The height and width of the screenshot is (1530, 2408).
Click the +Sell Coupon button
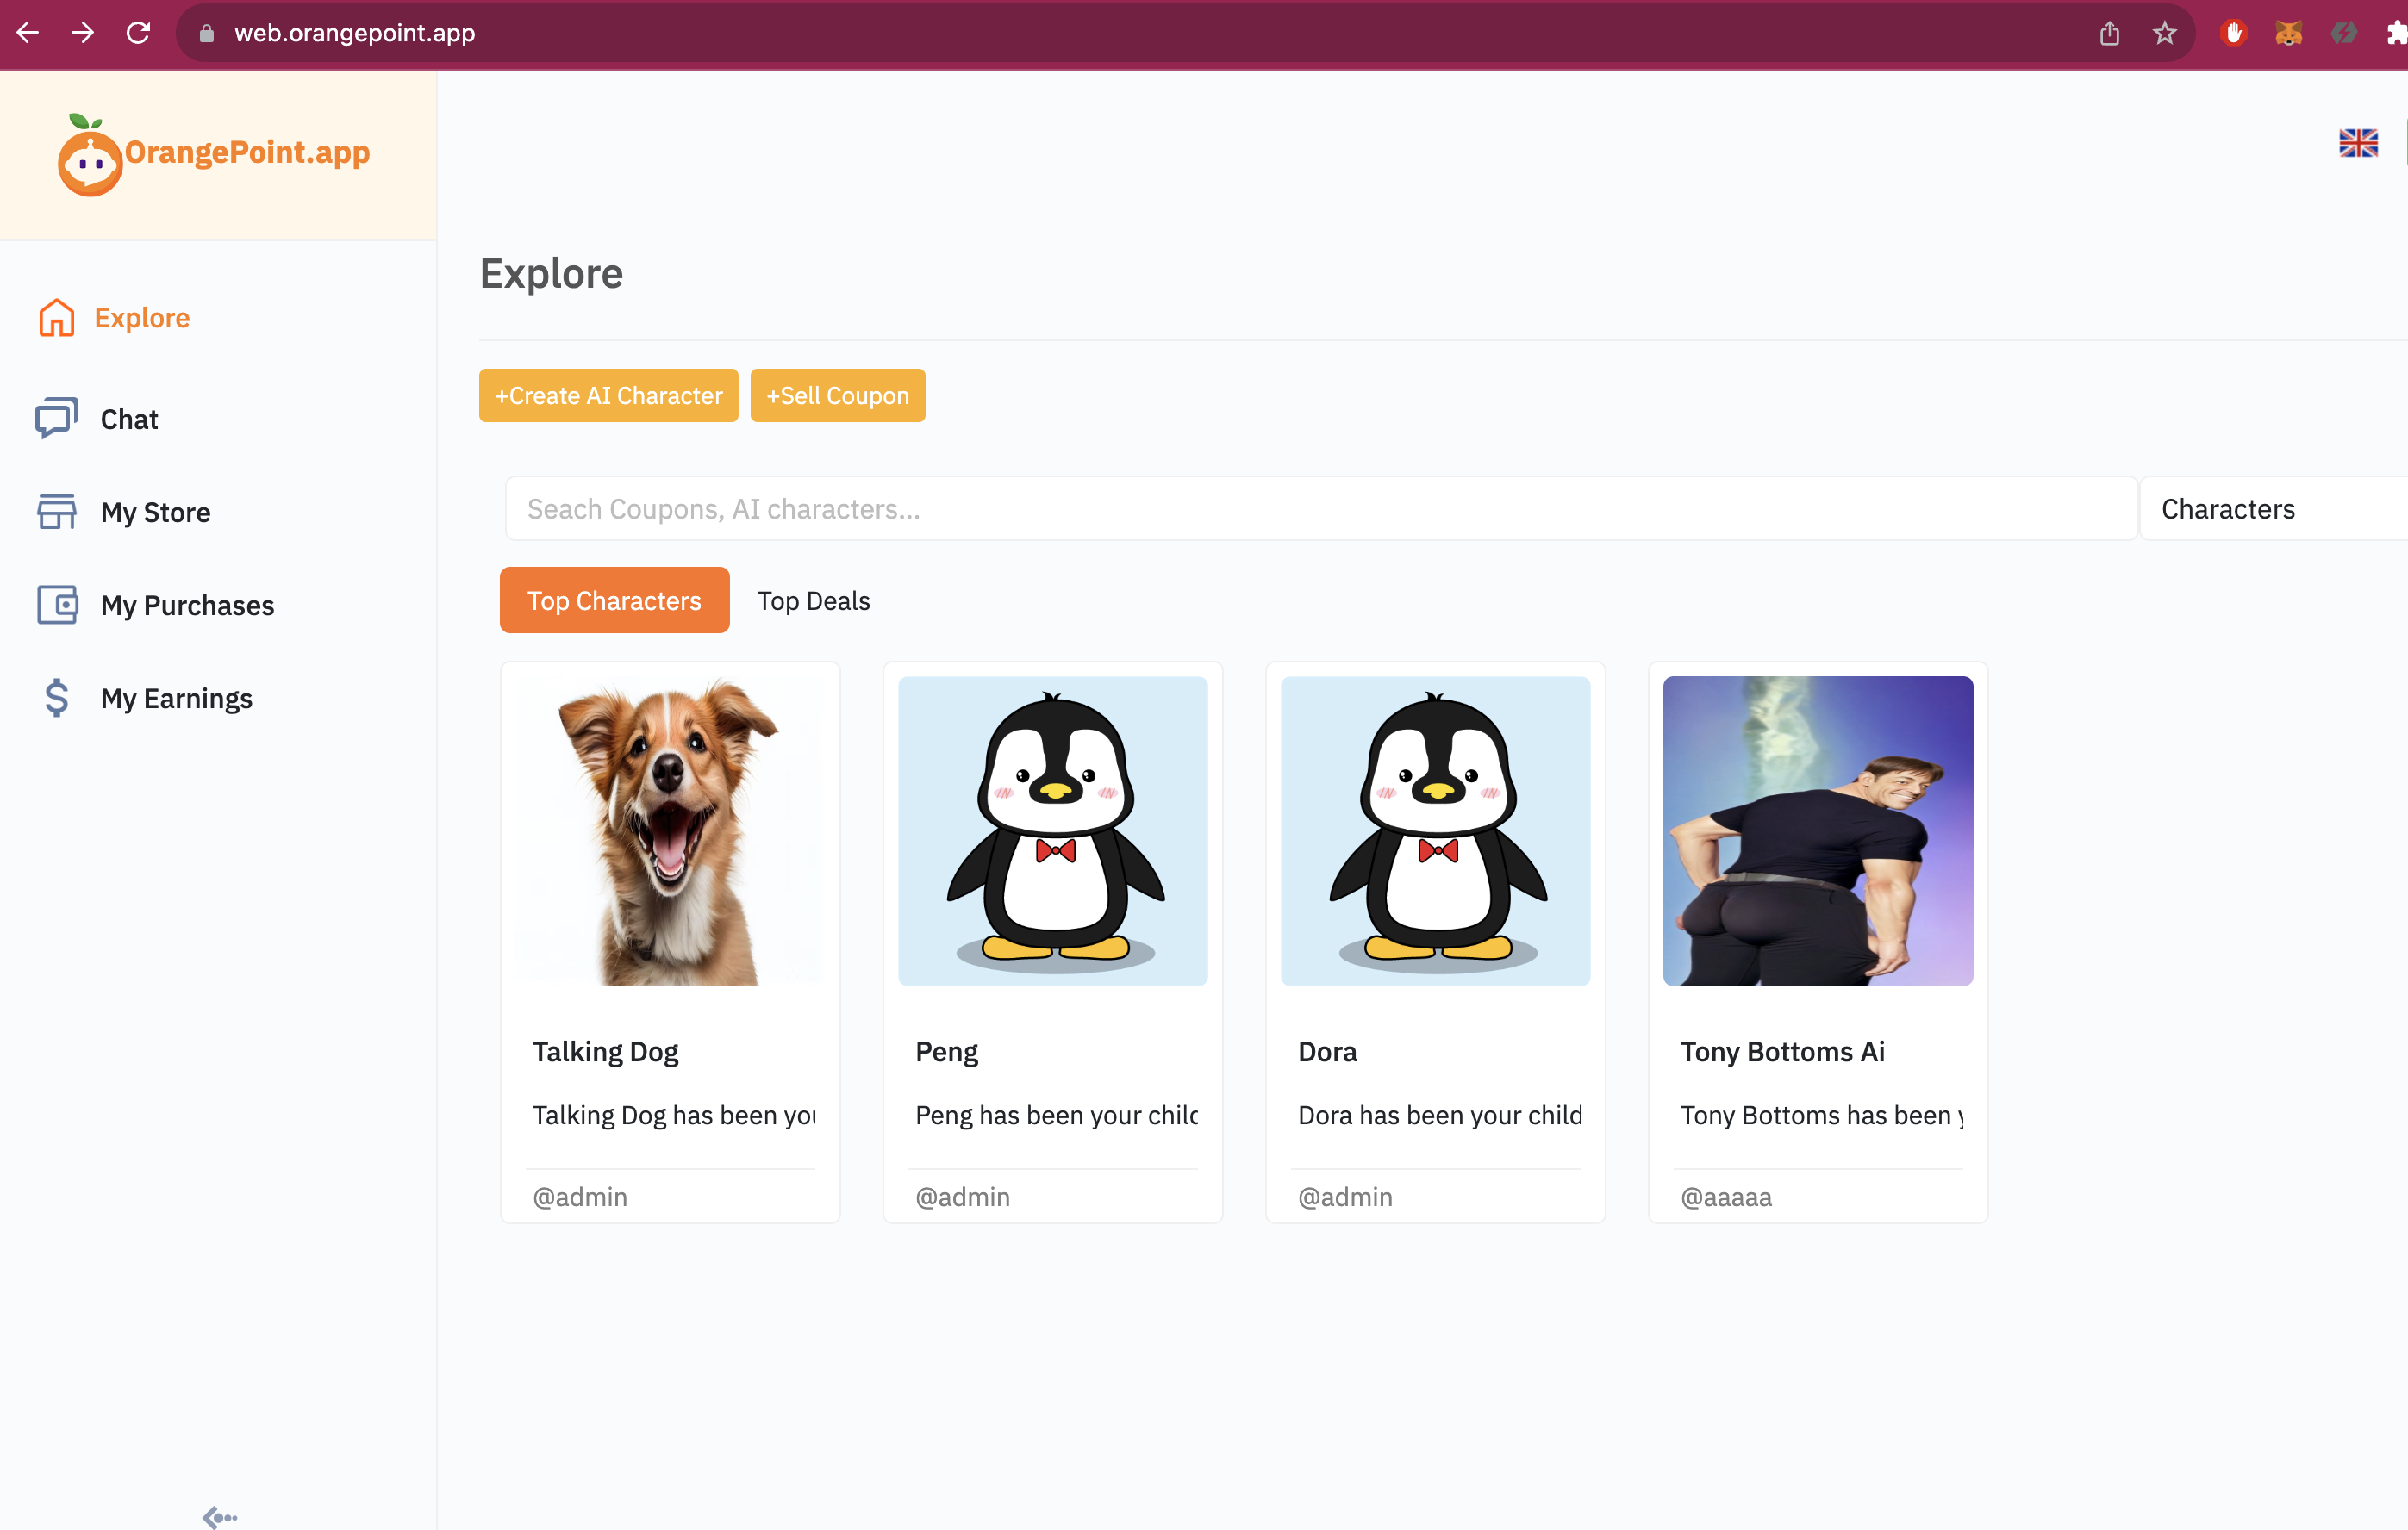click(837, 395)
